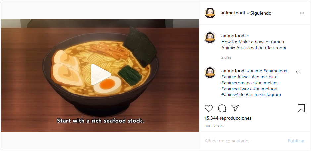Click the Publicar button

point(296,141)
